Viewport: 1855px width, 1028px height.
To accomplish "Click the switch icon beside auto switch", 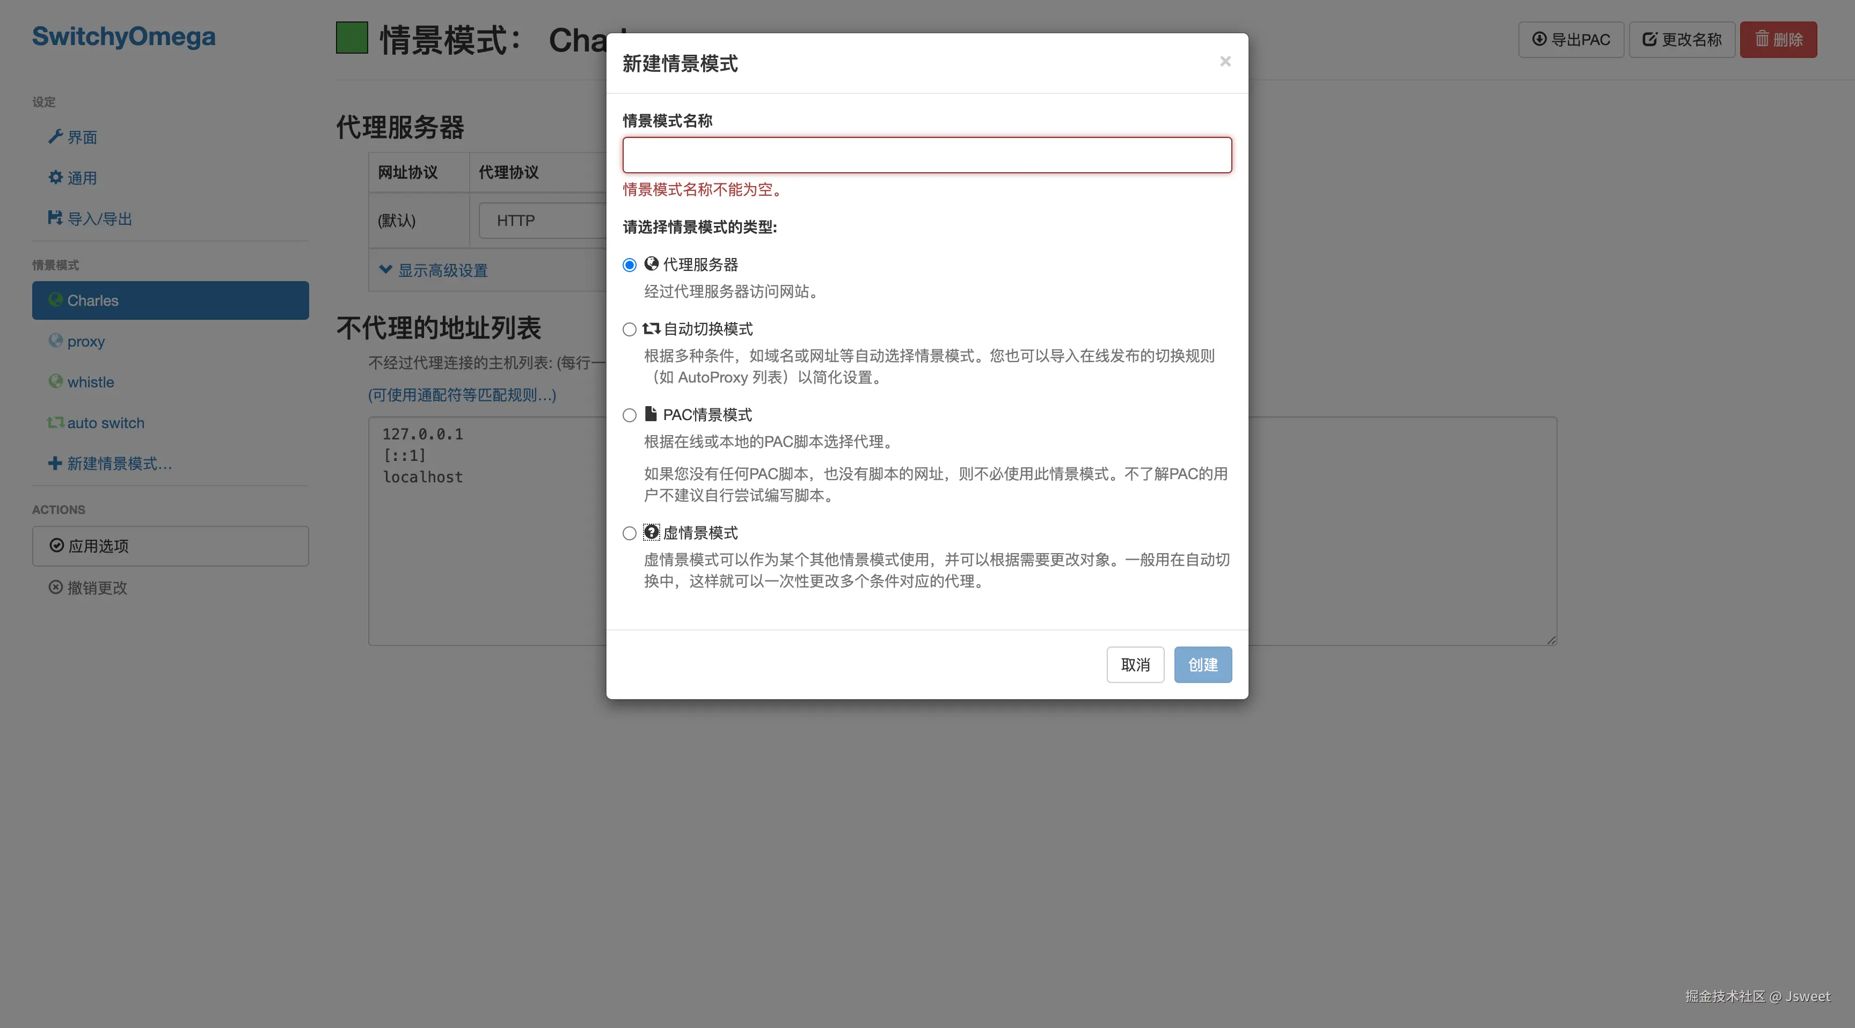I will 55,423.
